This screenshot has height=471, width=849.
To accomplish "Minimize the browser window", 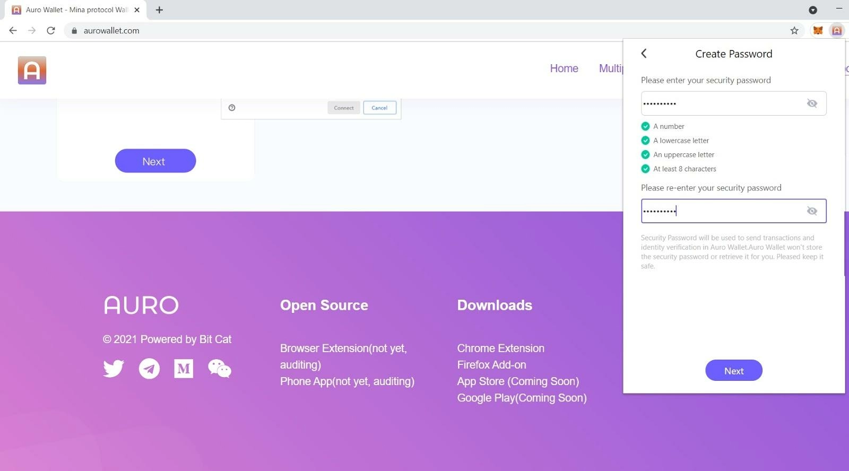I will point(839,9).
